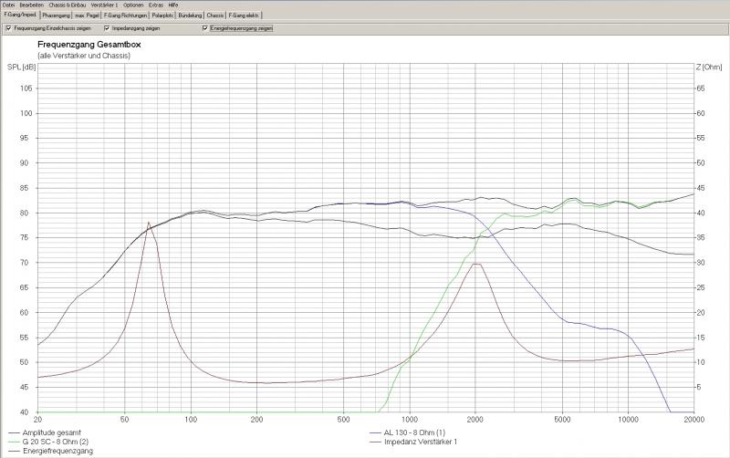Open the Hilfe menu

coord(173,5)
